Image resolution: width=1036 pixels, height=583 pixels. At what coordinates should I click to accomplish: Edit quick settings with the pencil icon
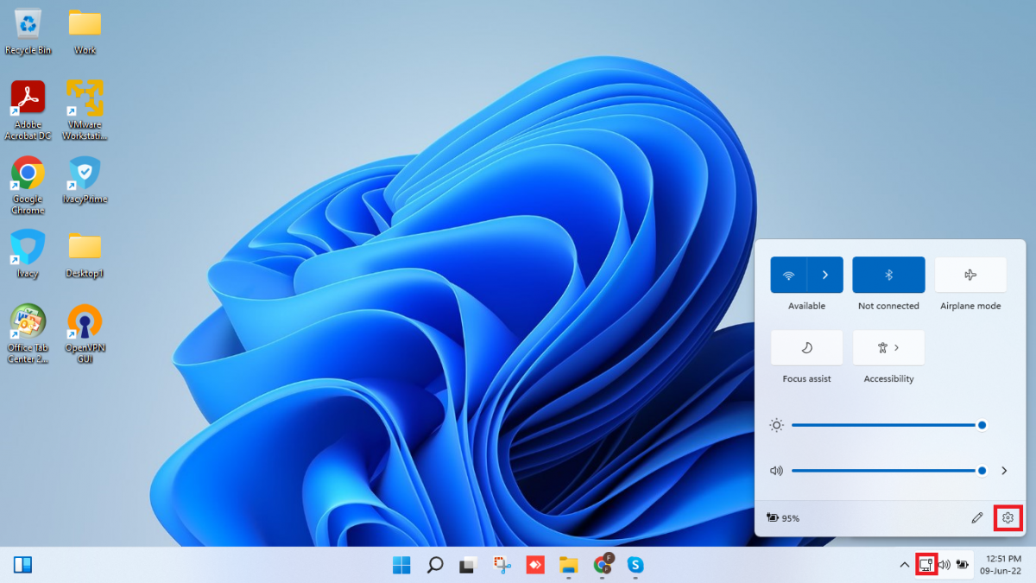[x=977, y=517]
